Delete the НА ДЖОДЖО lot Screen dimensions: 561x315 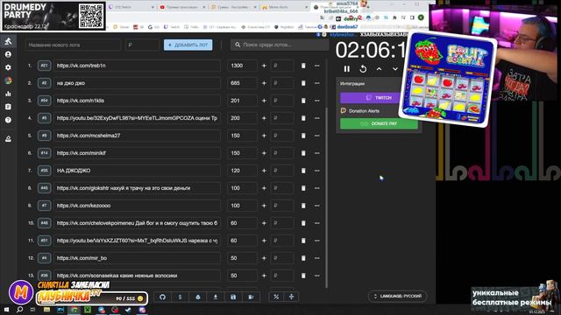[303, 171]
